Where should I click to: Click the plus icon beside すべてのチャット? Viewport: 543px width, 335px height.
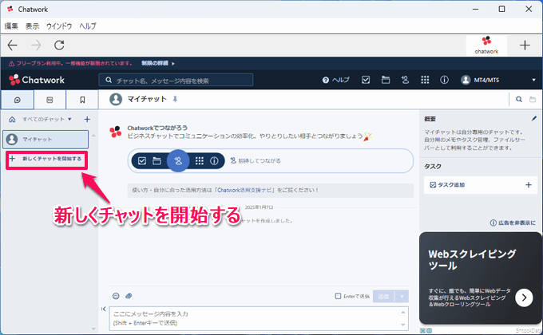click(x=87, y=120)
